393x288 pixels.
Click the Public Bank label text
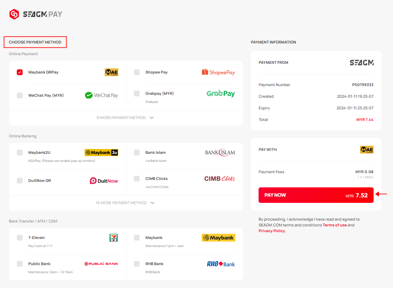point(39,264)
